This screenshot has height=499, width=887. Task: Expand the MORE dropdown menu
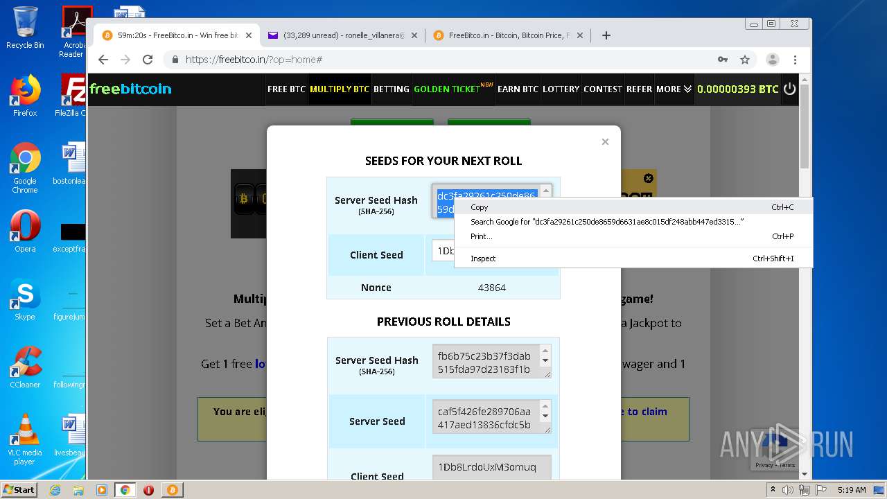[x=674, y=89]
